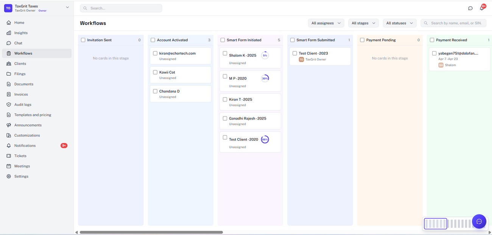Open the Invoices icon in sidebar
The height and width of the screenshot is (235, 492).
click(9, 94)
